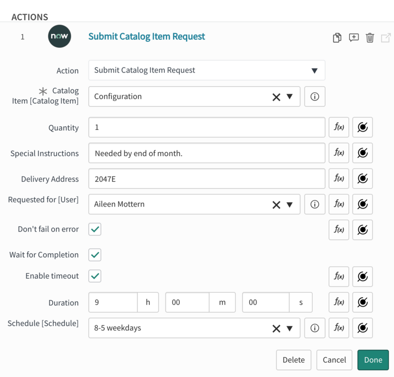Image resolution: width=394 pixels, height=377 pixels.
Task: Open the f(x) script for Enable timeout
Action: coord(339,276)
